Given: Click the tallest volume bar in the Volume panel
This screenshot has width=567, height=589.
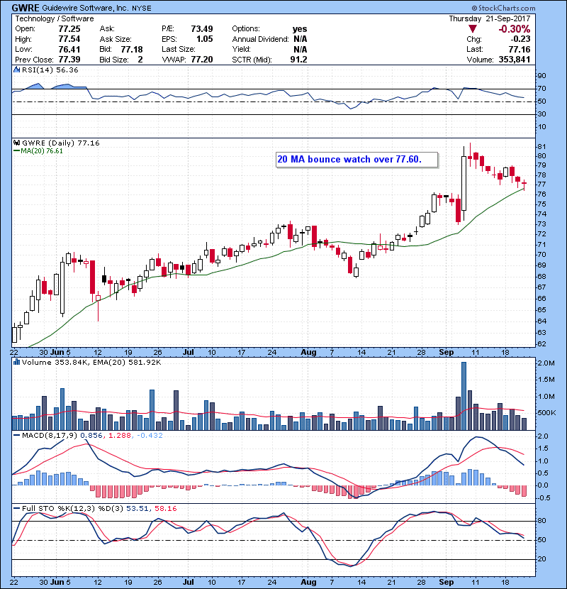Looking at the screenshot, I should (464, 396).
